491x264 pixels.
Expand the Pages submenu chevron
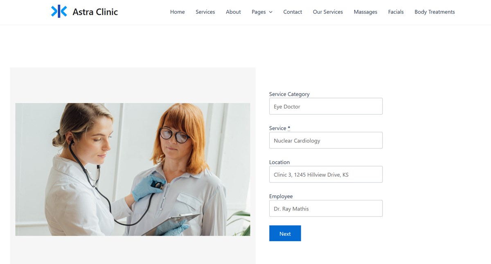[270, 12]
